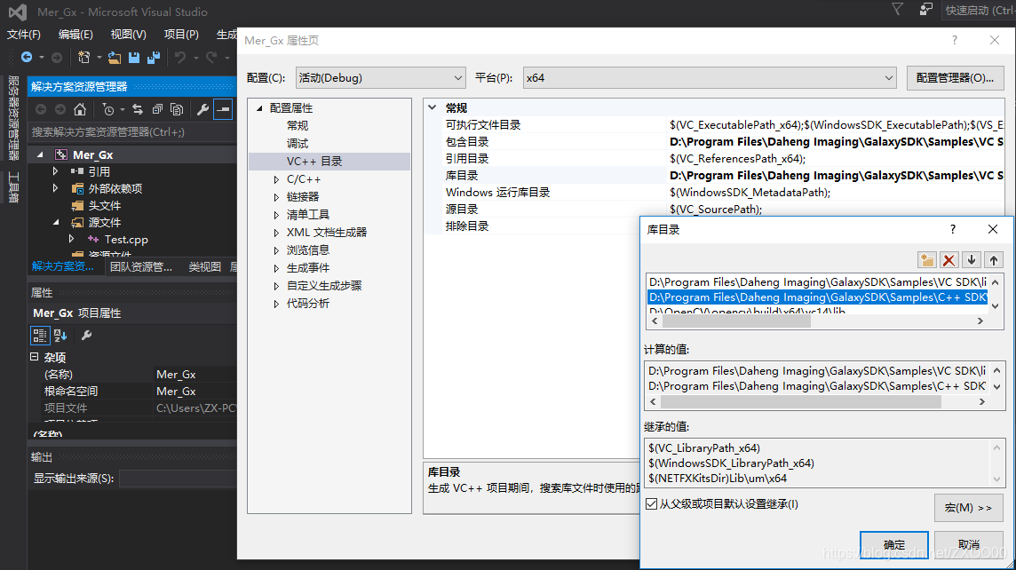The image size is (1016, 570).
Task: Click the Save All icon
Action: point(154,58)
